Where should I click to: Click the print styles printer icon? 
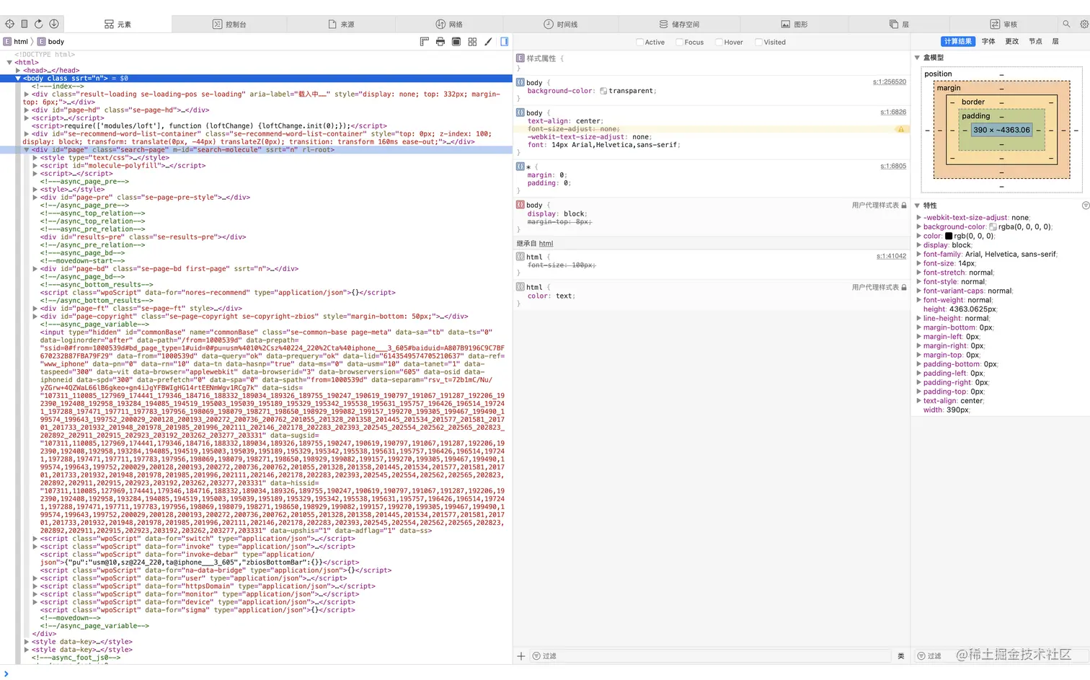[x=440, y=42]
